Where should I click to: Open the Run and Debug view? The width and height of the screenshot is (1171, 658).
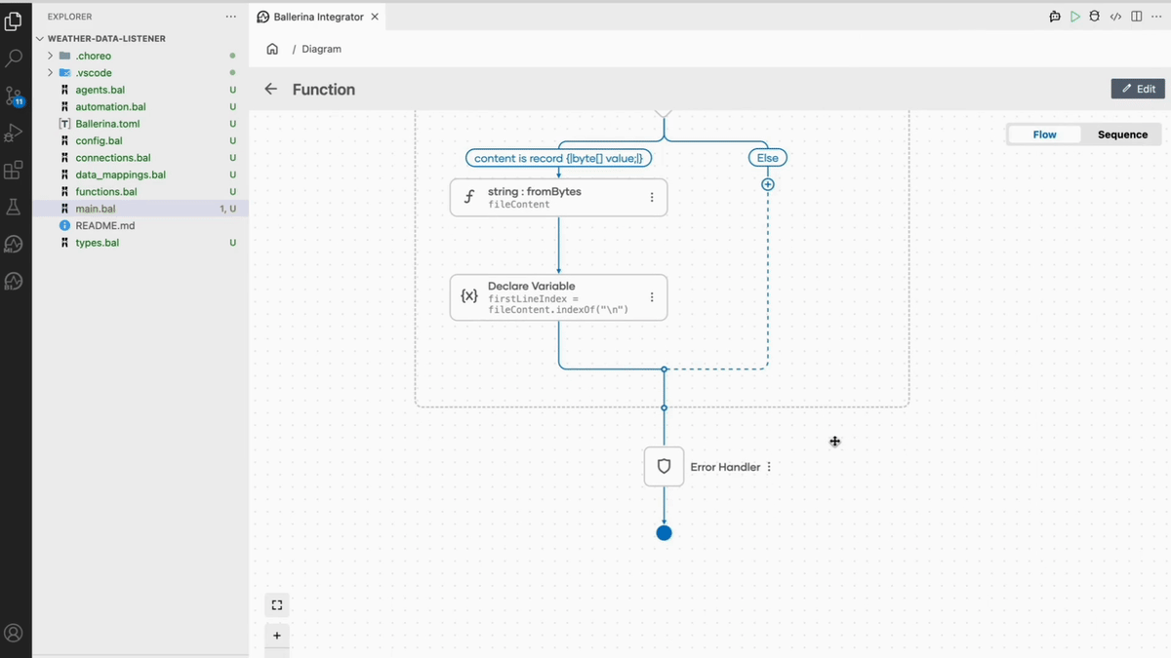(x=14, y=133)
